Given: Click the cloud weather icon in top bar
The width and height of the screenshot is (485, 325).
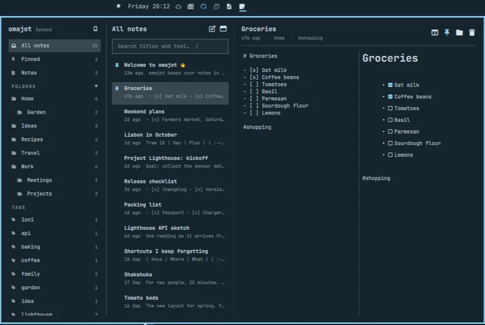Looking at the screenshot, I should click(x=179, y=7).
